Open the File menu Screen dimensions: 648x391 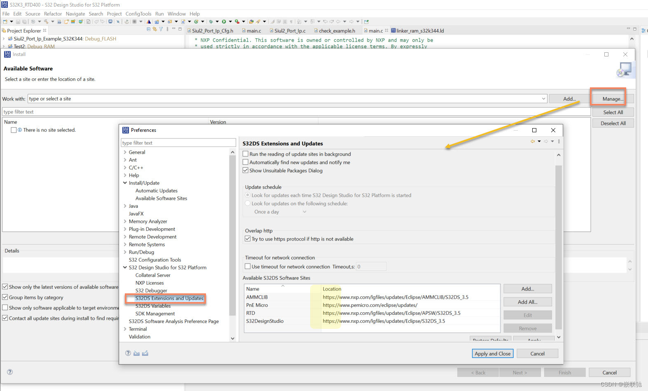(6, 14)
